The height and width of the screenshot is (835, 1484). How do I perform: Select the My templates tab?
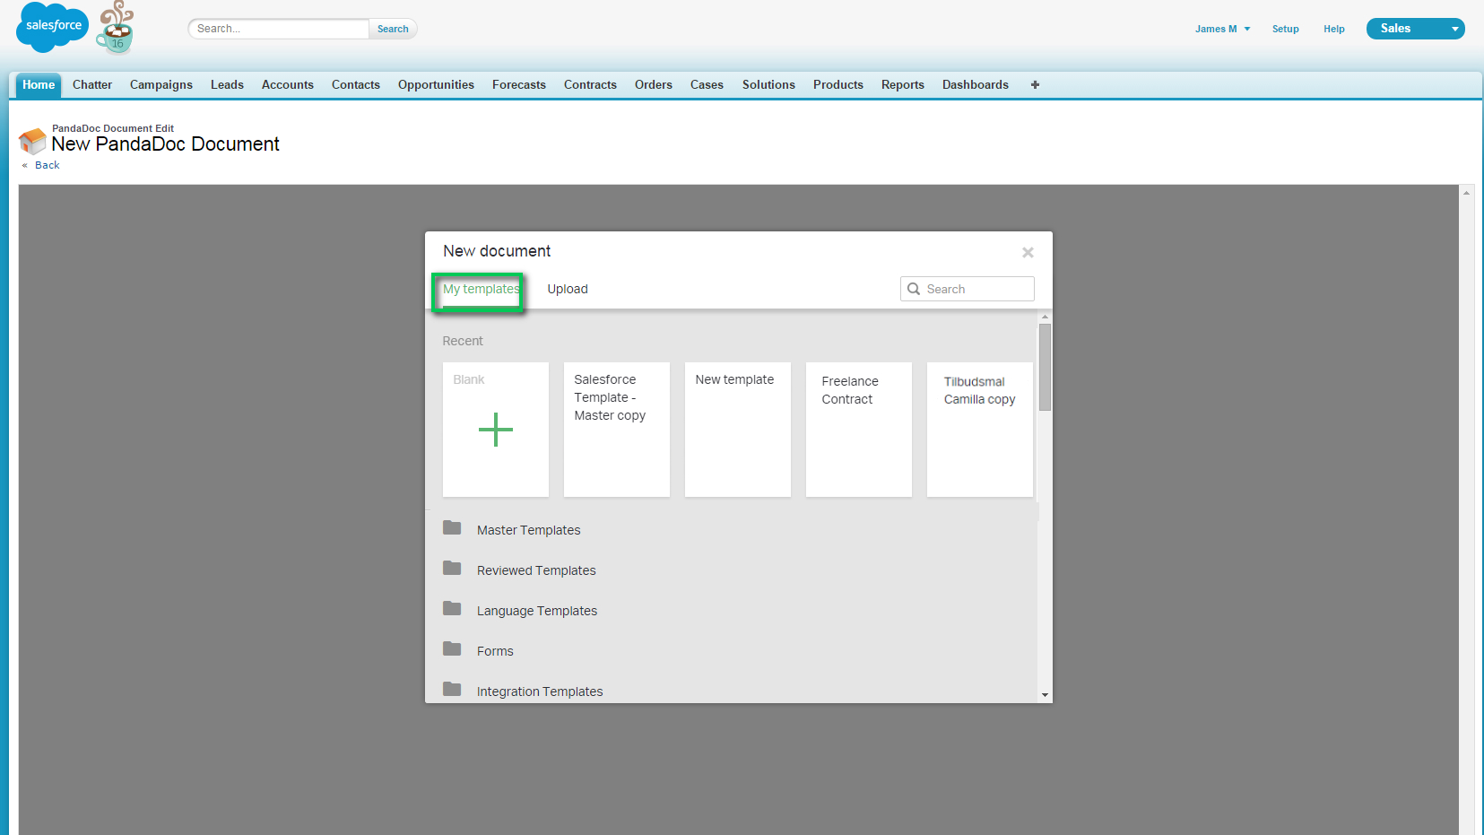click(481, 289)
